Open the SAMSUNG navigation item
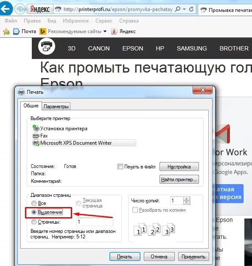The image size is (252, 266). click(192, 48)
